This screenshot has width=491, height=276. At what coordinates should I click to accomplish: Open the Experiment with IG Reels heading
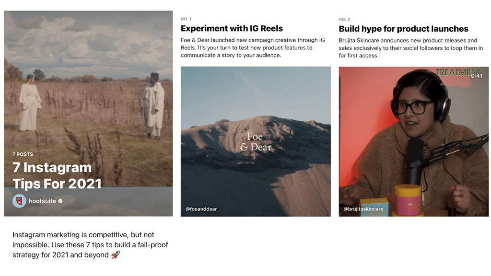pos(232,28)
